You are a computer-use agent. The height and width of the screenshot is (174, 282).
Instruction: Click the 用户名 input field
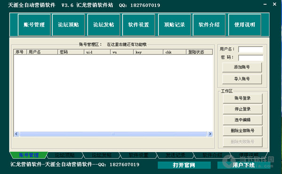pyautogui.click(x=251, y=50)
